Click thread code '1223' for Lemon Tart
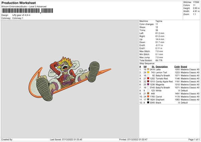 177,73
